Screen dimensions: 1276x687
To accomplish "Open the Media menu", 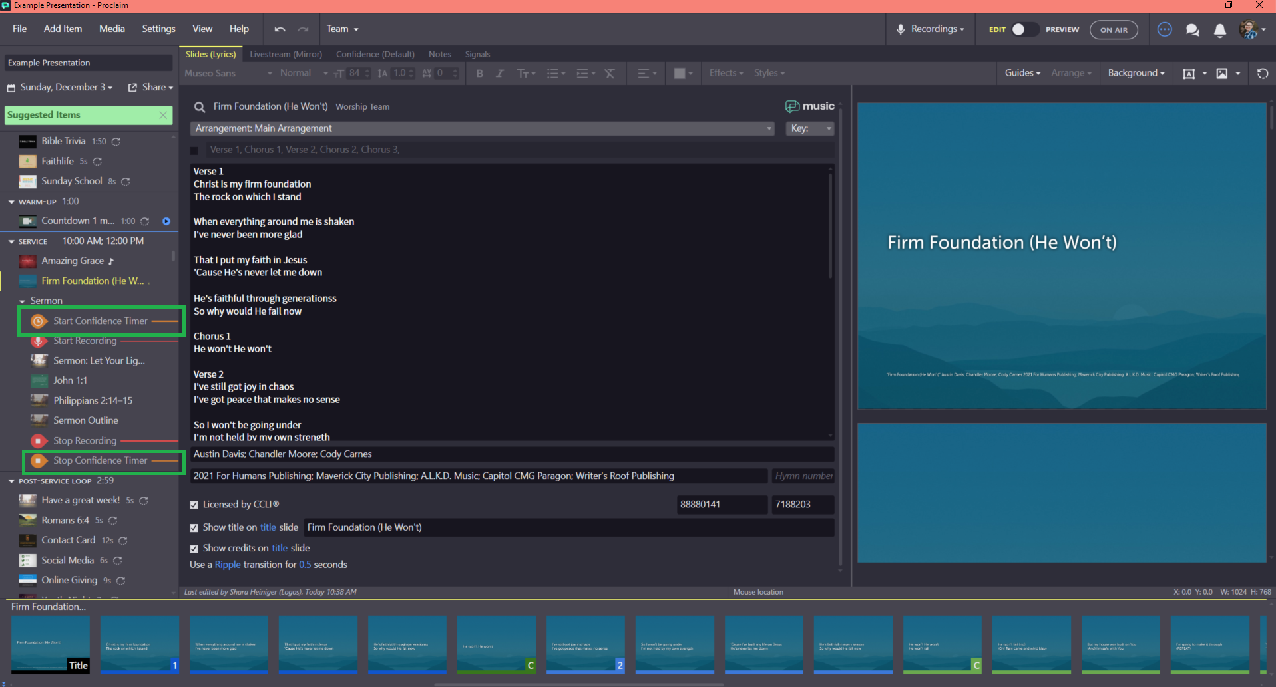I will 112,29.
